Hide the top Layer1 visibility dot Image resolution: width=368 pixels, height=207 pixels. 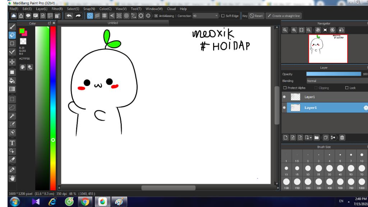(x=284, y=97)
